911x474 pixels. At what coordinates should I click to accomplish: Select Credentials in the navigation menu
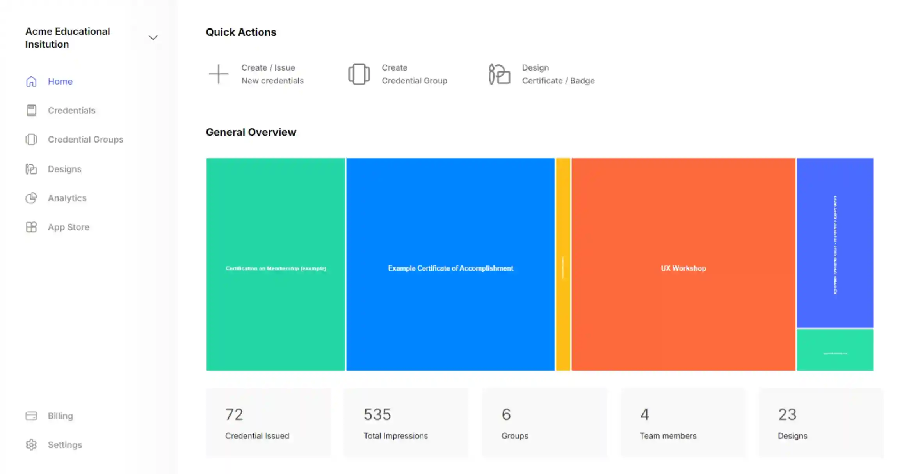(x=72, y=110)
